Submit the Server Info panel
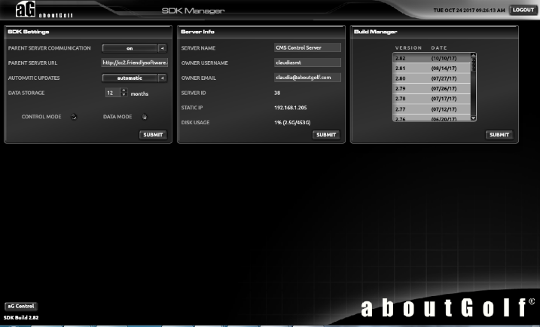 (x=326, y=135)
